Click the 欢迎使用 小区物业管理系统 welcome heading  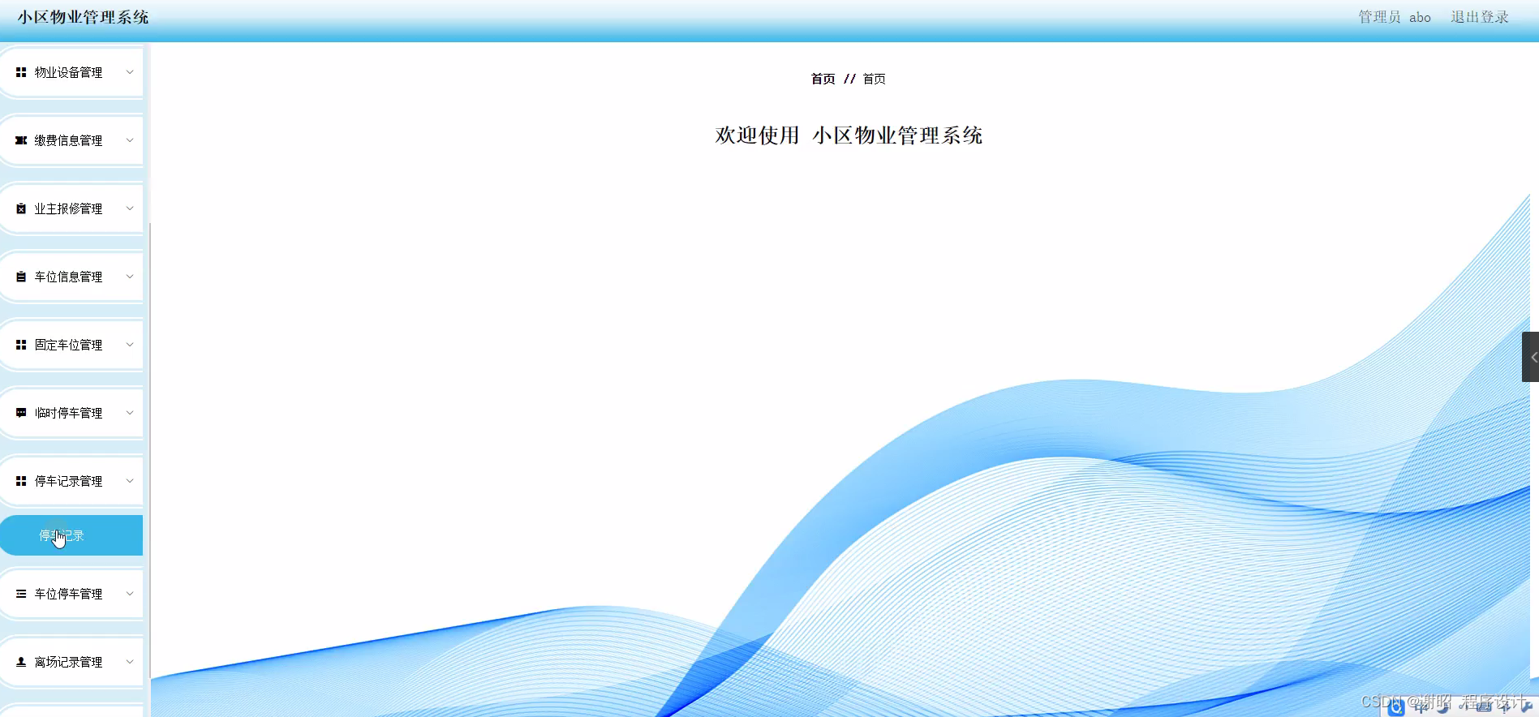(x=849, y=135)
